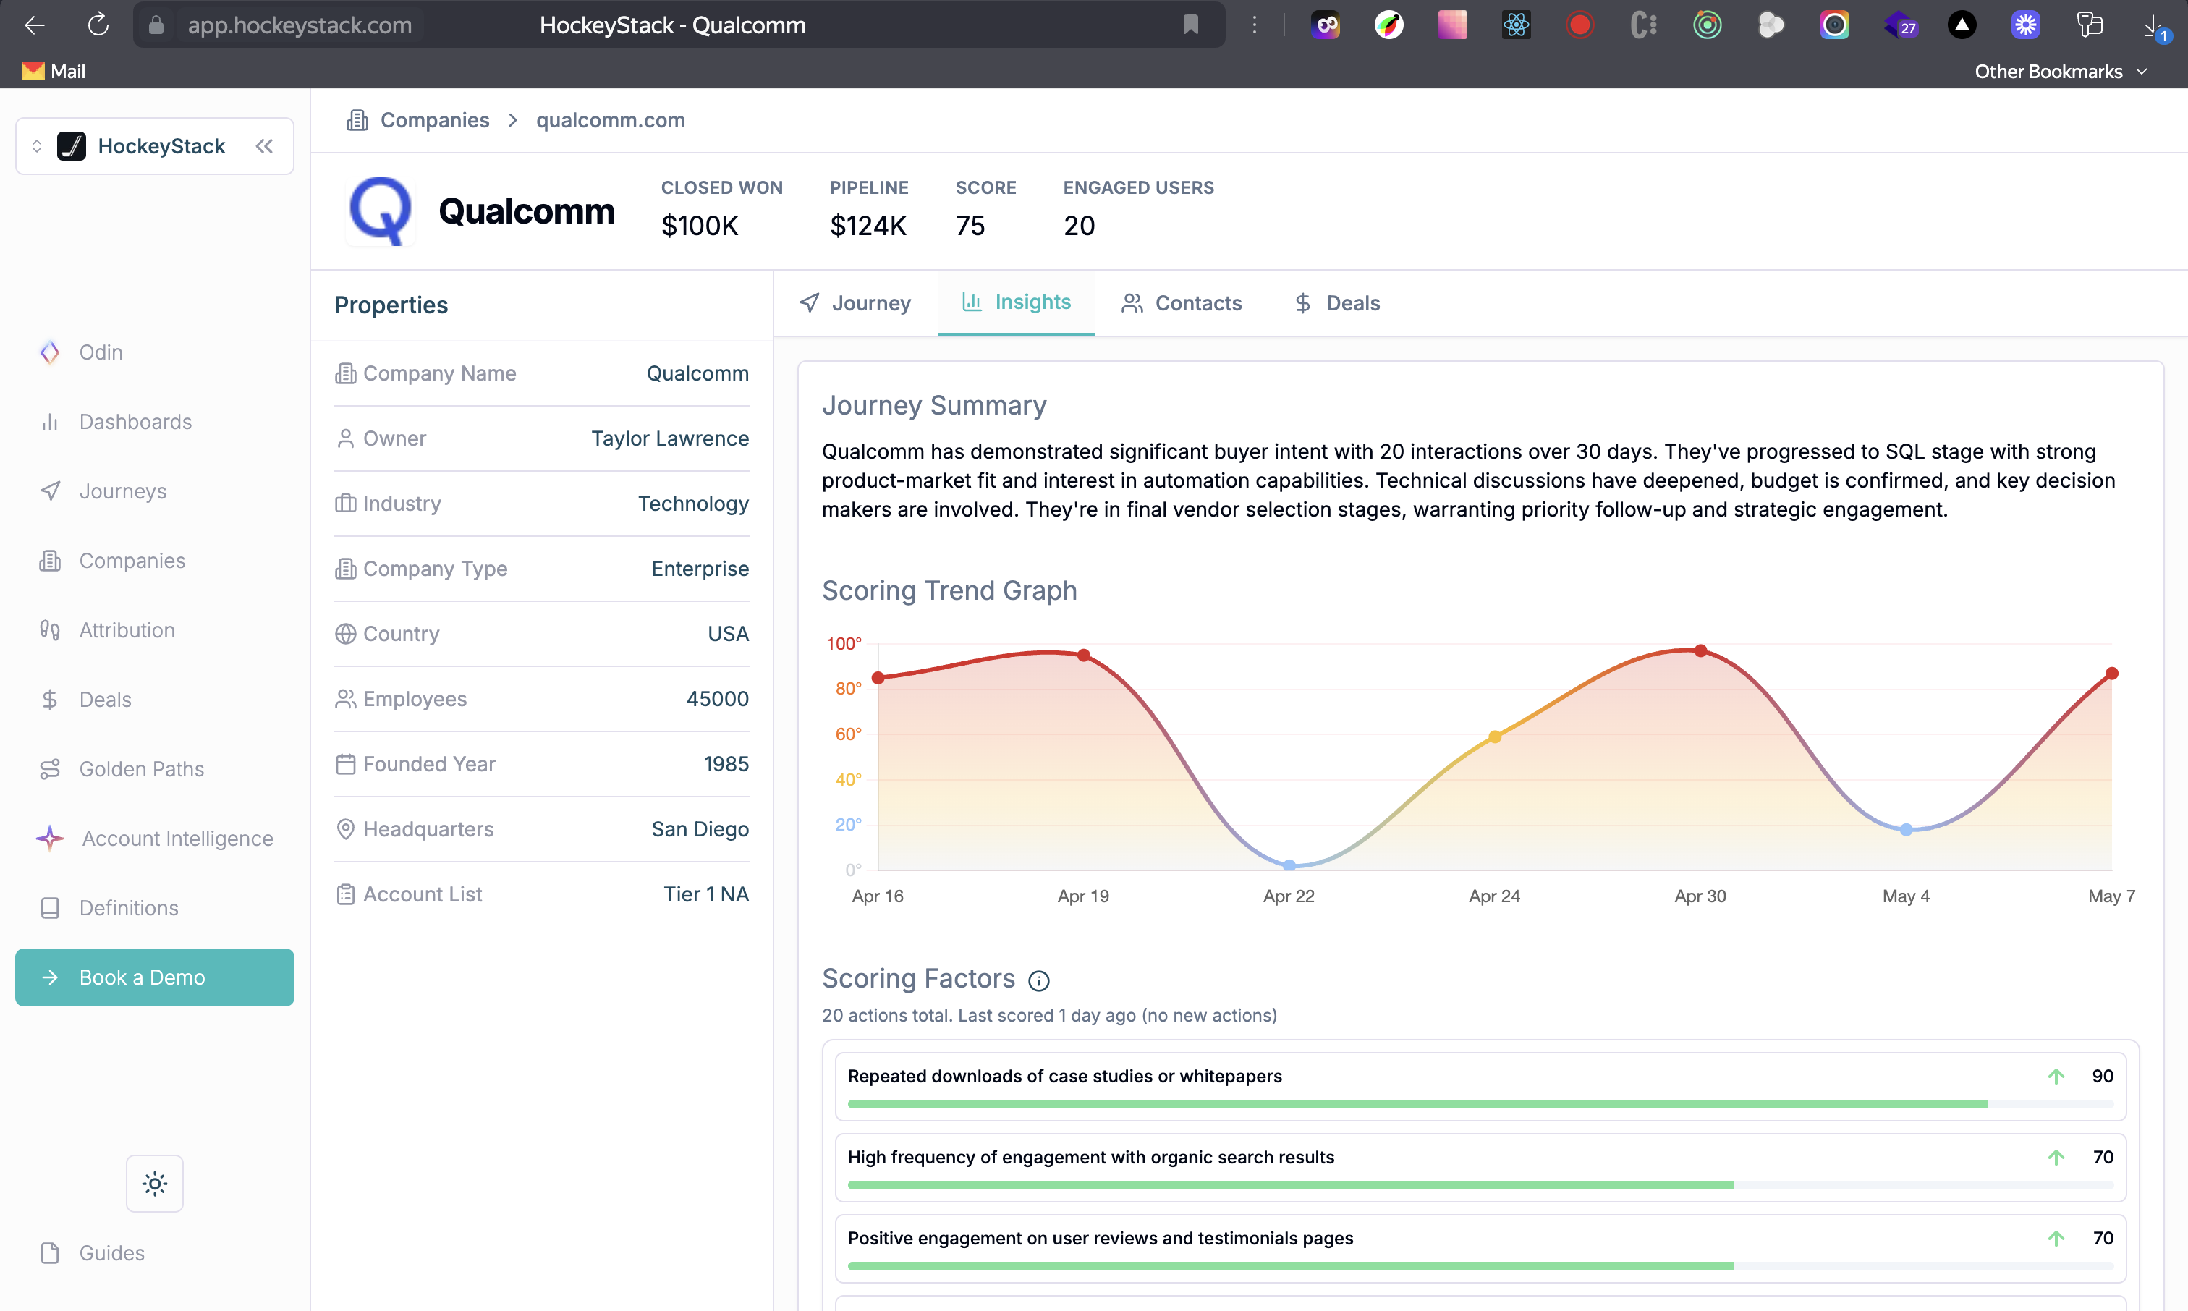Image resolution: width=2188 pixels, height=1311 pixels.
Task: Click the bookmark icon in address bar
Action: [1190, 25]
